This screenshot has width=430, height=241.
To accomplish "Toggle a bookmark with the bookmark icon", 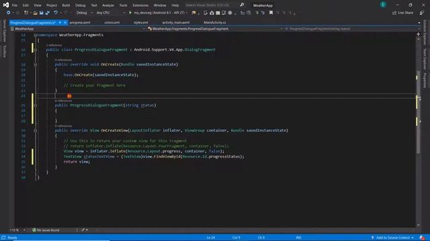I will (x=271, y=13).
